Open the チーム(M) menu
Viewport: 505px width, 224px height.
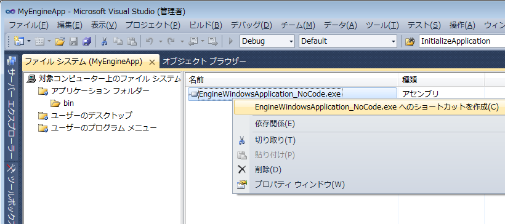coord(297,25)
